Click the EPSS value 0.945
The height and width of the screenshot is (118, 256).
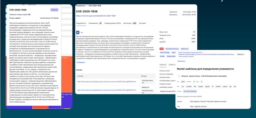[x=194, y=39]
